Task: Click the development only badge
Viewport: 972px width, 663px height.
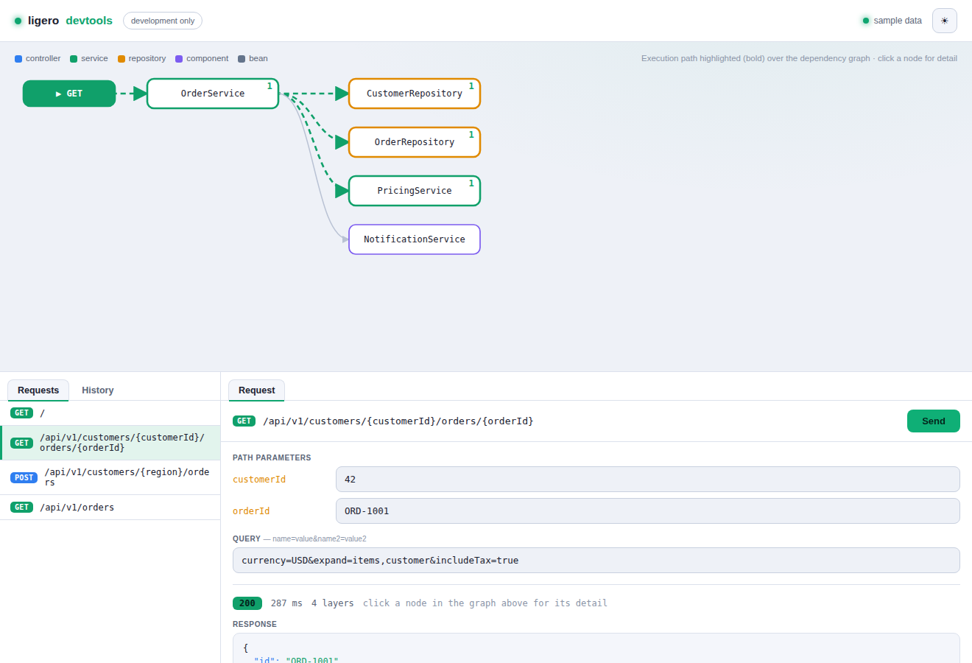Action: [163, 21]
